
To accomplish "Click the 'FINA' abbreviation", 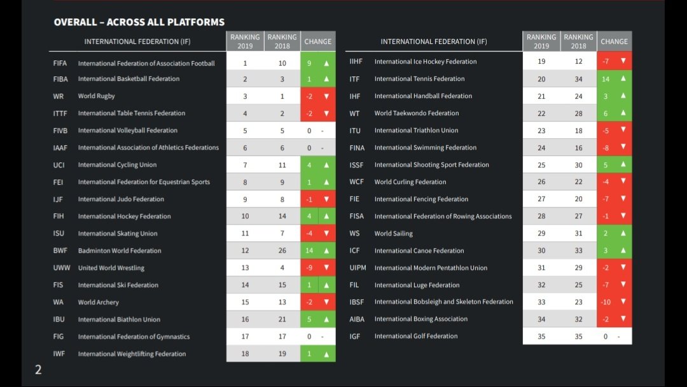I will (x=357, y=148).
